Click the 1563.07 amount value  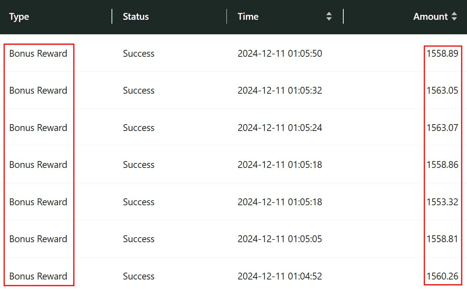point(442,128)
